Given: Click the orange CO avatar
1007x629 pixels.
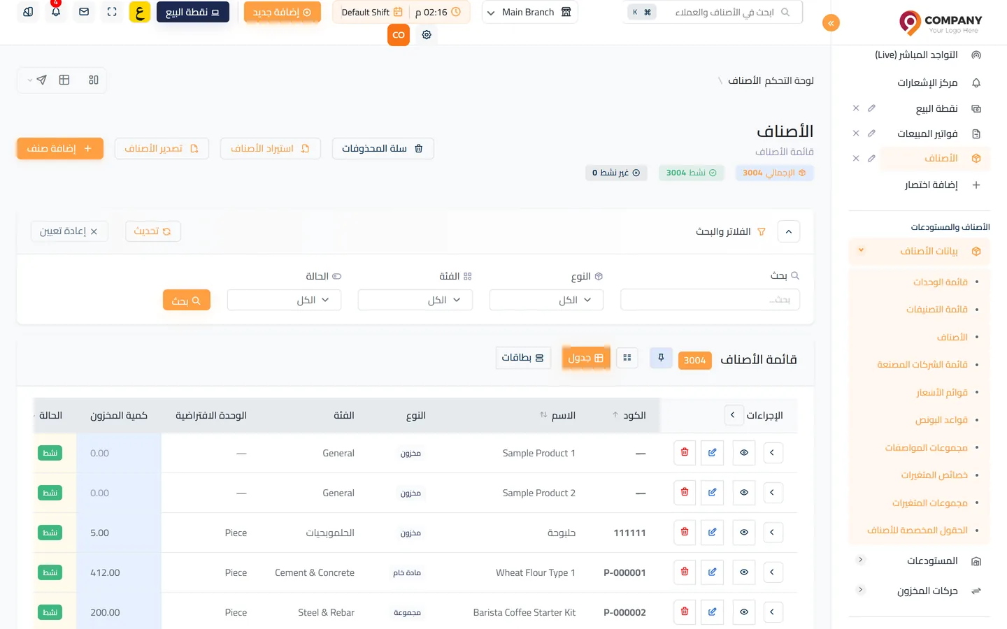Looking at the screenshot, I should pos(399,35).
